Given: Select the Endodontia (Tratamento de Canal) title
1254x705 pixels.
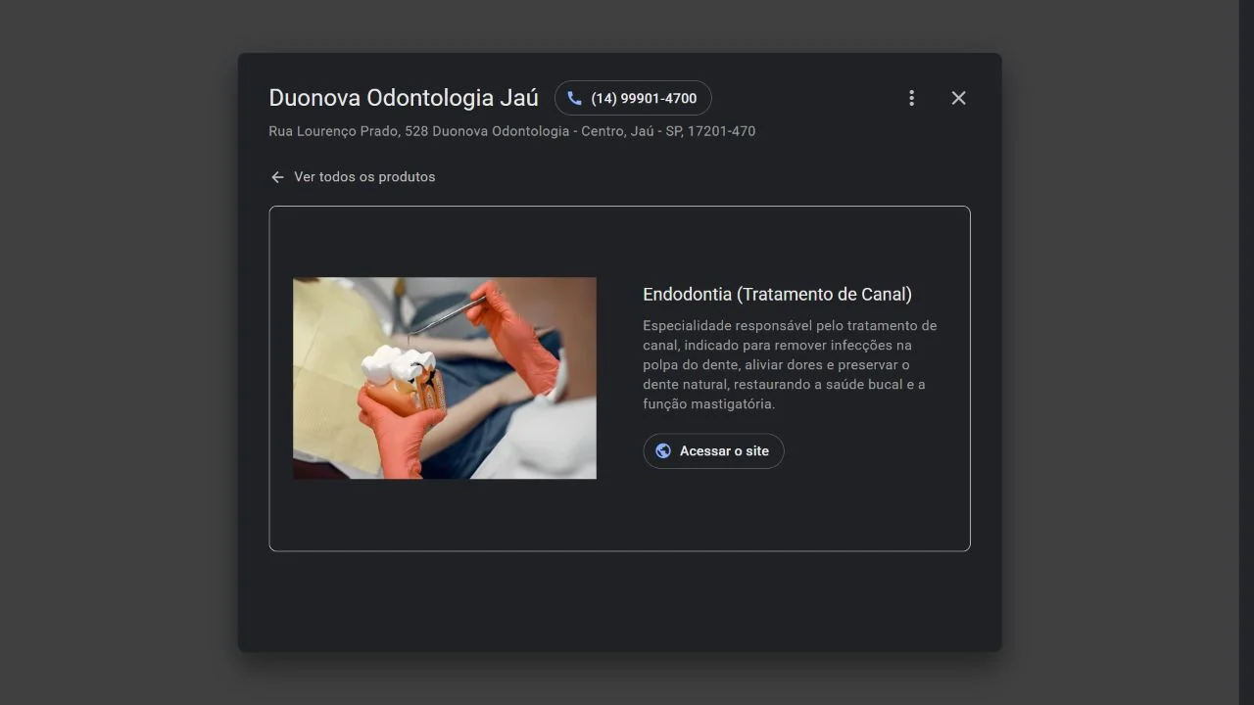Looking at the screenshot, I should pyautogui.click(x=777, y=295).
